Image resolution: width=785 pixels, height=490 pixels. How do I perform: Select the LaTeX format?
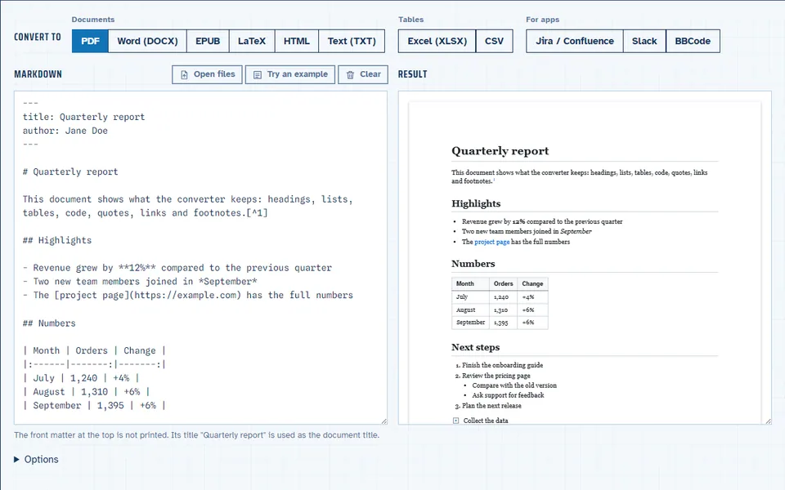pos(252,41)
